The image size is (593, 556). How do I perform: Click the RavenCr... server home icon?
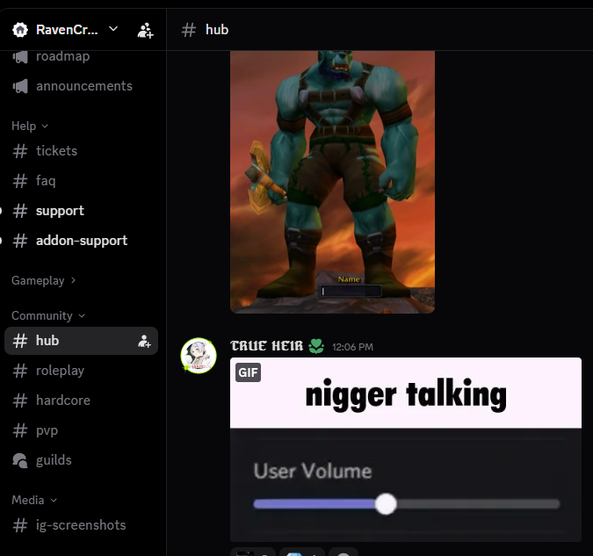point(20,30)
